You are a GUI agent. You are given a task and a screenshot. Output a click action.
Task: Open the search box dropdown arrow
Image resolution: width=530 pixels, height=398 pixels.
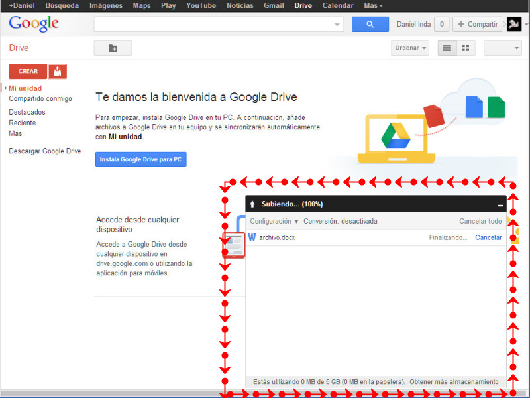[x=337, y=25]
